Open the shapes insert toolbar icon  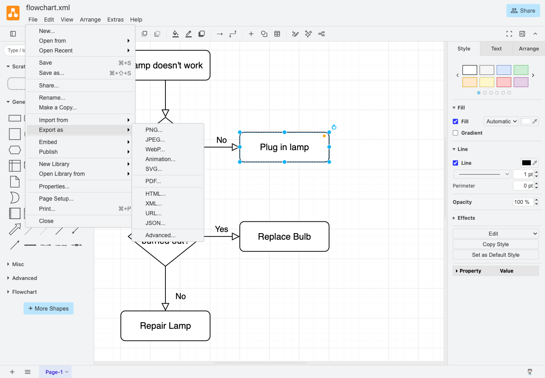coord(264,34)
